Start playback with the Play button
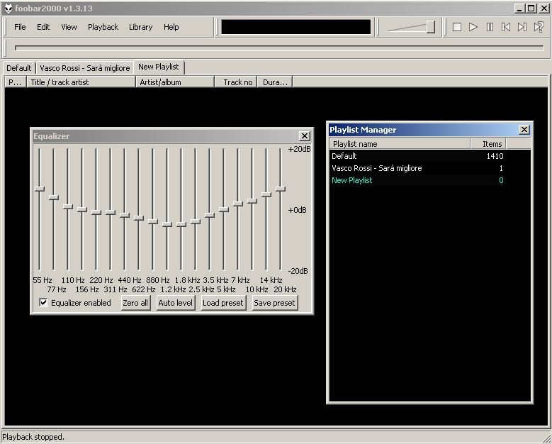This screenshot has height=444, width=552. point(473,27)
